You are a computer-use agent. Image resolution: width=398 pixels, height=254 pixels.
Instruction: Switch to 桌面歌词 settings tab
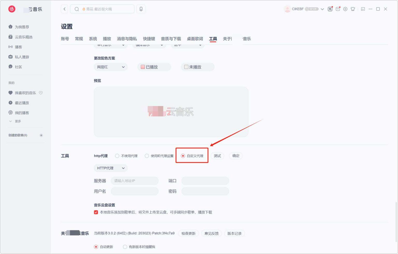[x=195, y=39]
